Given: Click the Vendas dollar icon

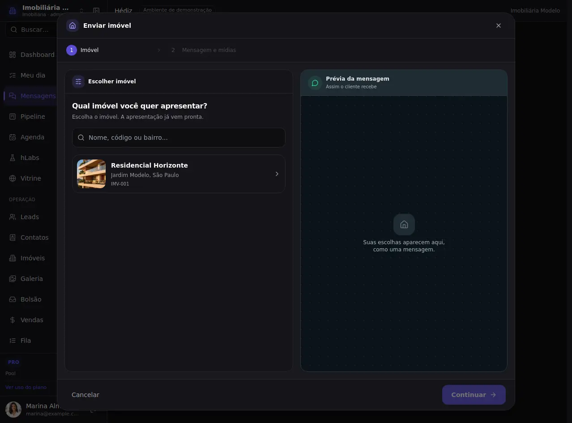Looking at the screenshot, I should (13, 320).
